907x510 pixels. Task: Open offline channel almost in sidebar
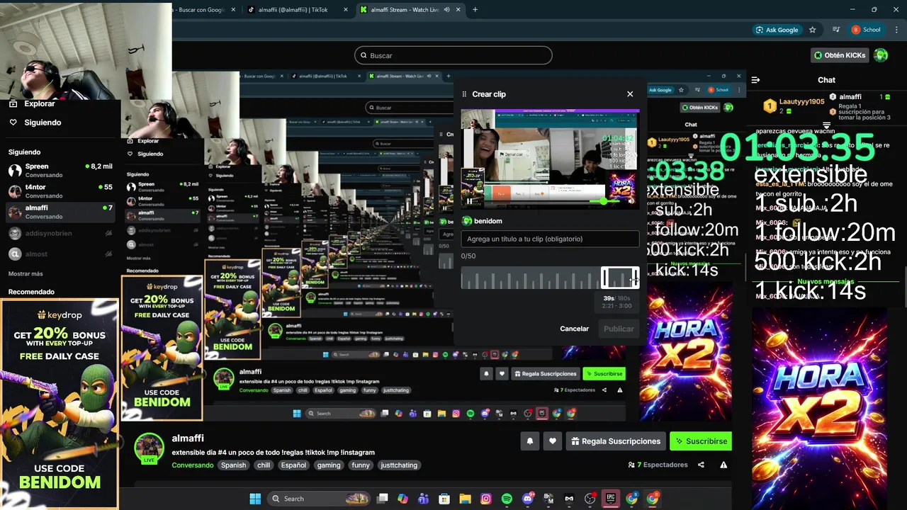(x=60, y=254)
